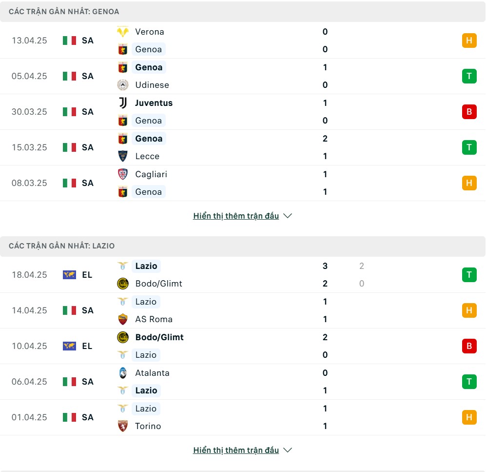Viewport: 486px width, 472px height.
Task: Click the Europa League flag on 18.04.25 match
Action: [69, 275]
